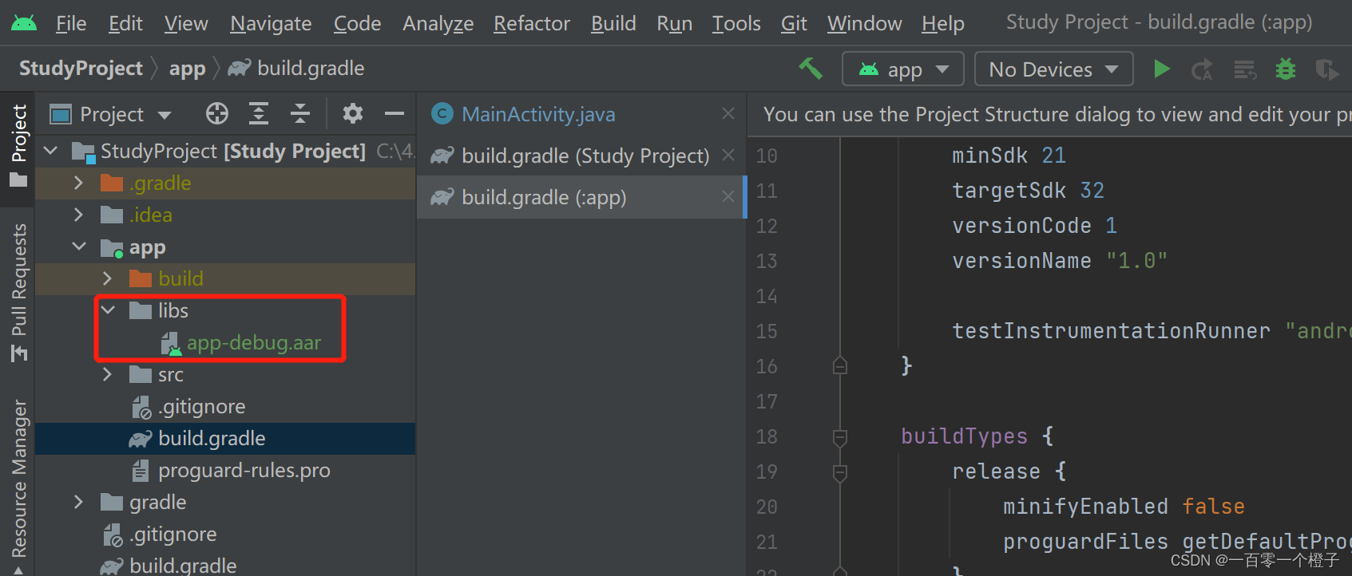This screenshot has height=576, width=1352.
Task: Open the No Devices dropdown
Action: [1053, 69]
